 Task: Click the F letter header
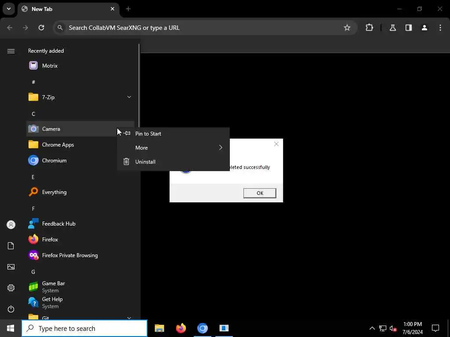[x=33, y=208]
